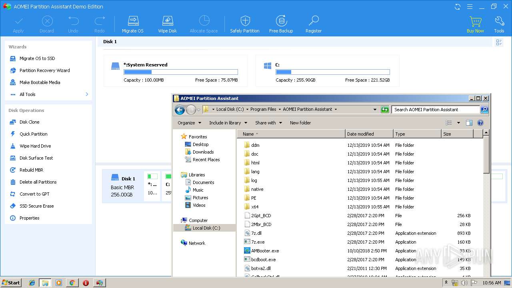The image size is (512, 288).
Task: Select Disk 1 Basic MBR entry
Action: [123, 186]
